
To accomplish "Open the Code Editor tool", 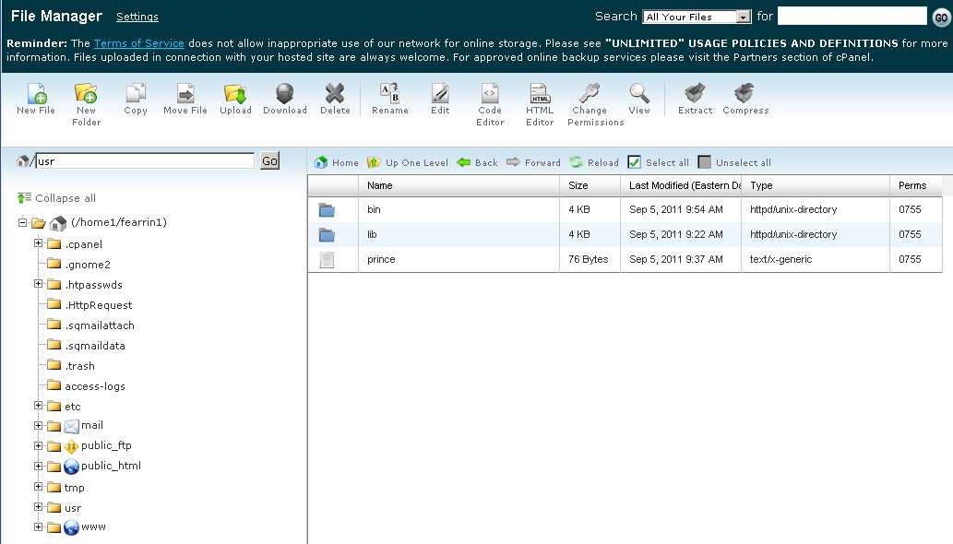I will 490,94.
